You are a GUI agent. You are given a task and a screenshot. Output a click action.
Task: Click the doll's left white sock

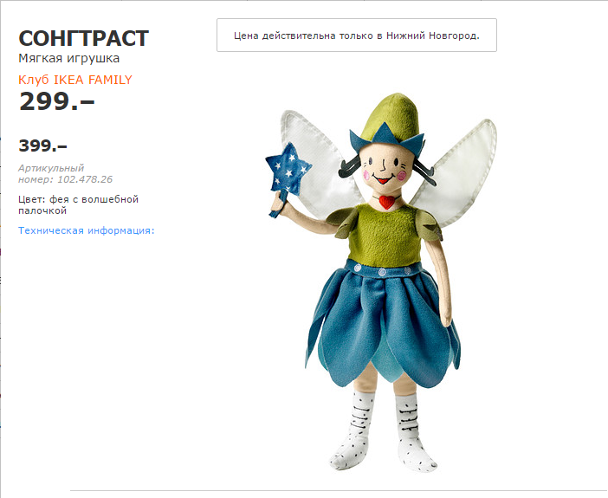pos(354,430)
